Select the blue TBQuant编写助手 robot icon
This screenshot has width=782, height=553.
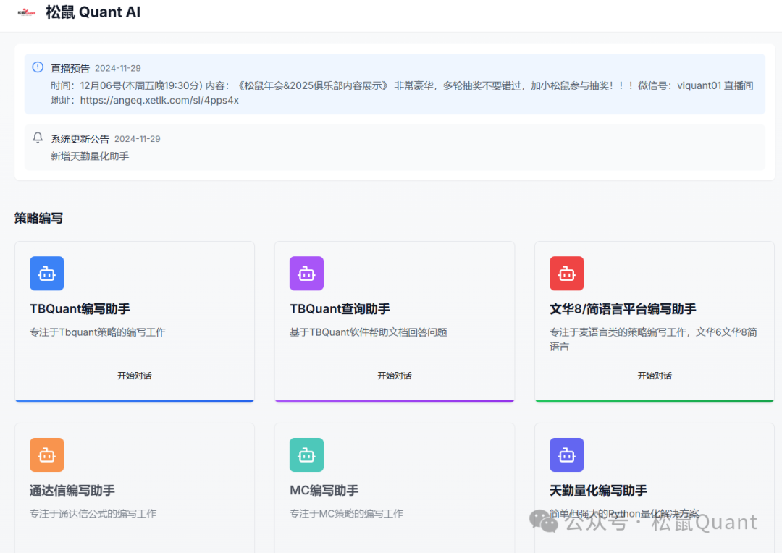coord(46,273)
